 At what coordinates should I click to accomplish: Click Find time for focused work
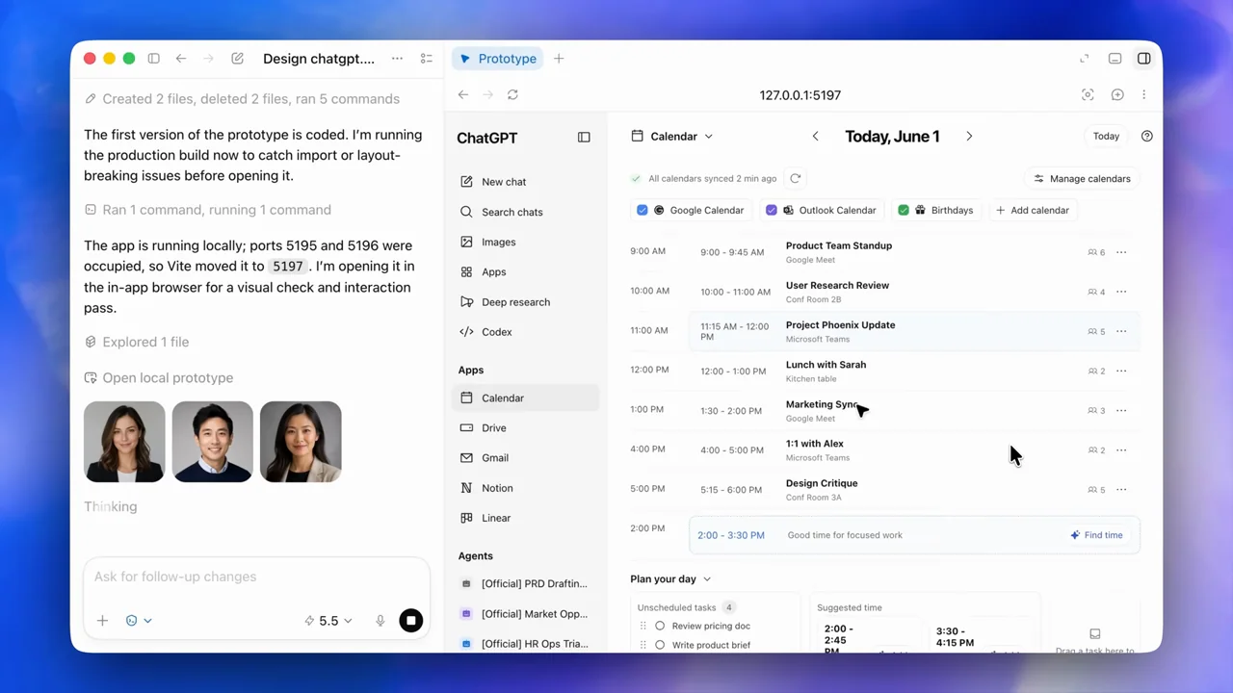click(1096, 535)
